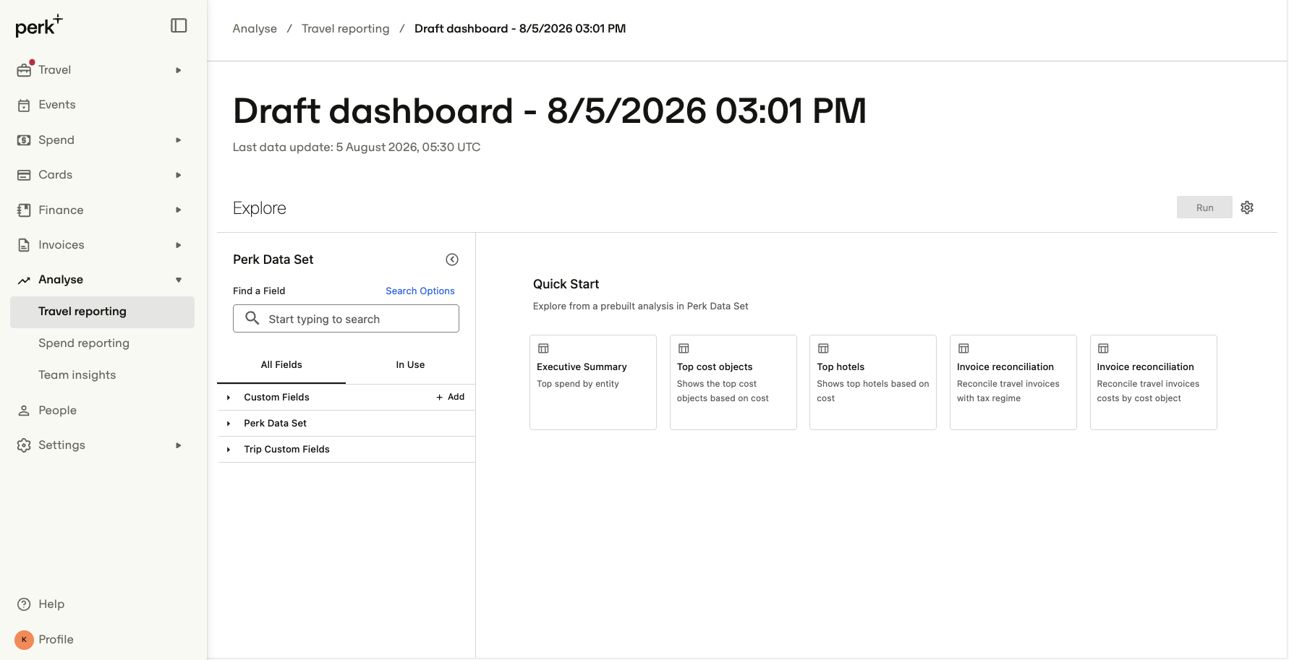Click the Help question mark icon
Screen dimensions: 1289x660
coord(24,604)
